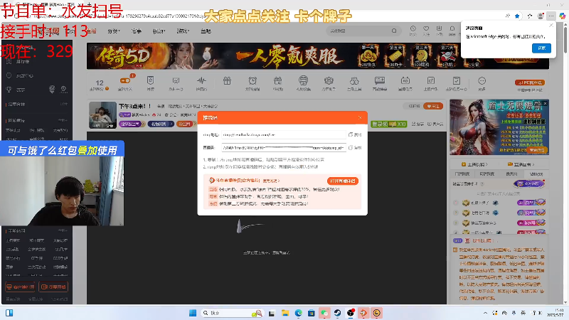Open the Edge Copilot icon
Screen dimensions: 569x320
tap(562, 16)
